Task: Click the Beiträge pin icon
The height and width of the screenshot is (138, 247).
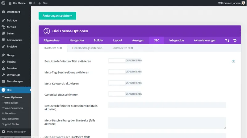Action: (x=3, y=20)
